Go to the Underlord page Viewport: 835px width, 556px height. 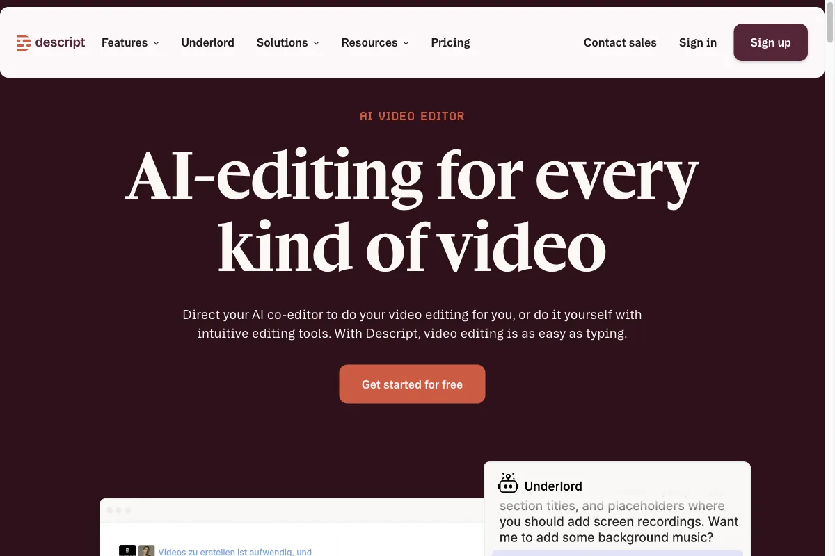point(208,42)
